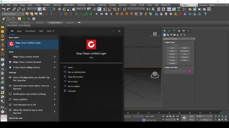Image resolution: width=229 pixels, height=128 pixels.
Task: Collapse the Object Type rollout
Action: [x=170, y=42]
